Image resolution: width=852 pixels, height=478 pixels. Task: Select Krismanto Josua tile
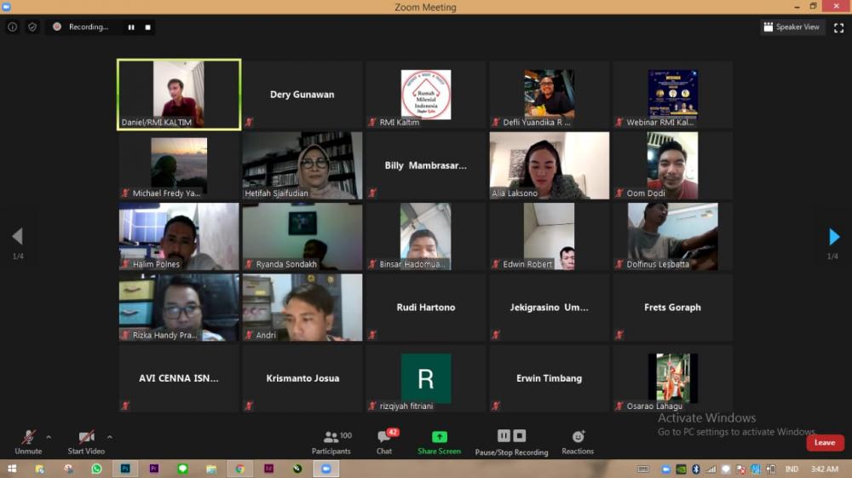pyautogui.click(x=302, y=378)
